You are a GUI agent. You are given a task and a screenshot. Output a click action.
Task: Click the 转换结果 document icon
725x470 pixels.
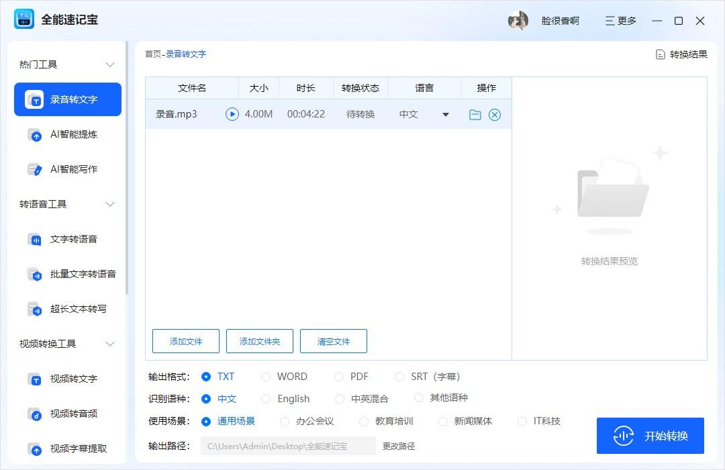[x=661, y=54]
